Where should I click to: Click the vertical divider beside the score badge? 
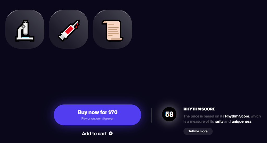click(151, 115)
